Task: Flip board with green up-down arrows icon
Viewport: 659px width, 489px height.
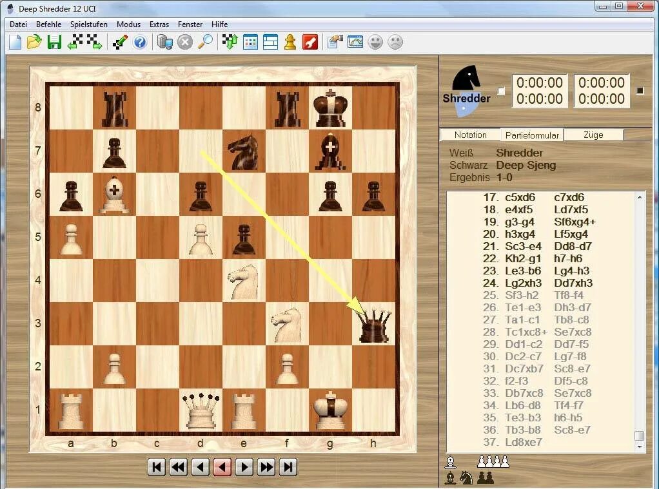Action: click(x=230, y=42)
